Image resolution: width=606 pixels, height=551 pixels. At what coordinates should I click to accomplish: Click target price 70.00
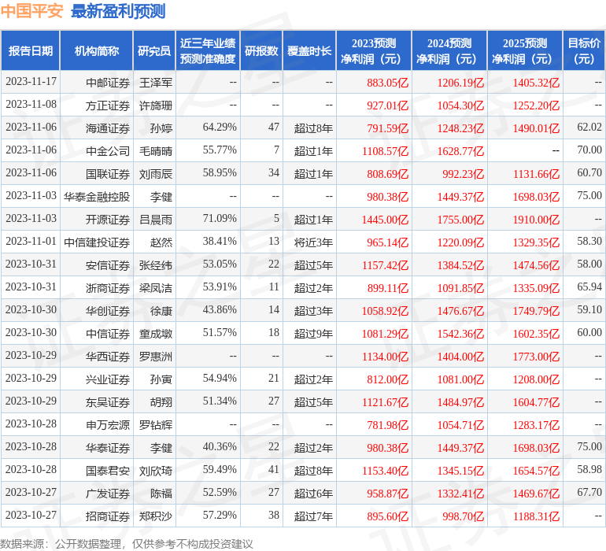tap(589, 150)
